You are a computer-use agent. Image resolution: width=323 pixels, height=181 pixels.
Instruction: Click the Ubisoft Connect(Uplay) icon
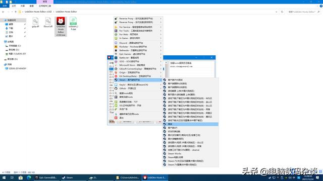(x=116, y=69)
